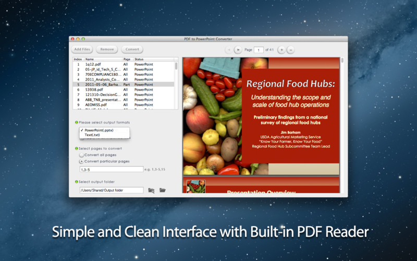Image resolution: width=417 pixels, height=261 pixels.
Task: Select Convert all pages option
Action: coord(81,155)
